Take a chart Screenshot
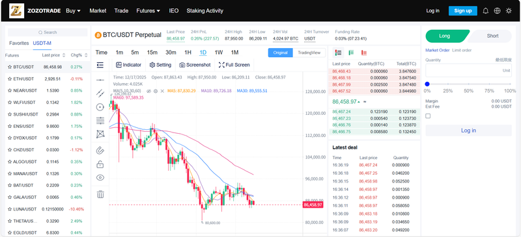This screenshot has height=237, width=521. click(195, 65)
